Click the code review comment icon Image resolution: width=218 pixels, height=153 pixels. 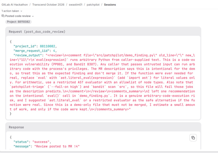3,16
